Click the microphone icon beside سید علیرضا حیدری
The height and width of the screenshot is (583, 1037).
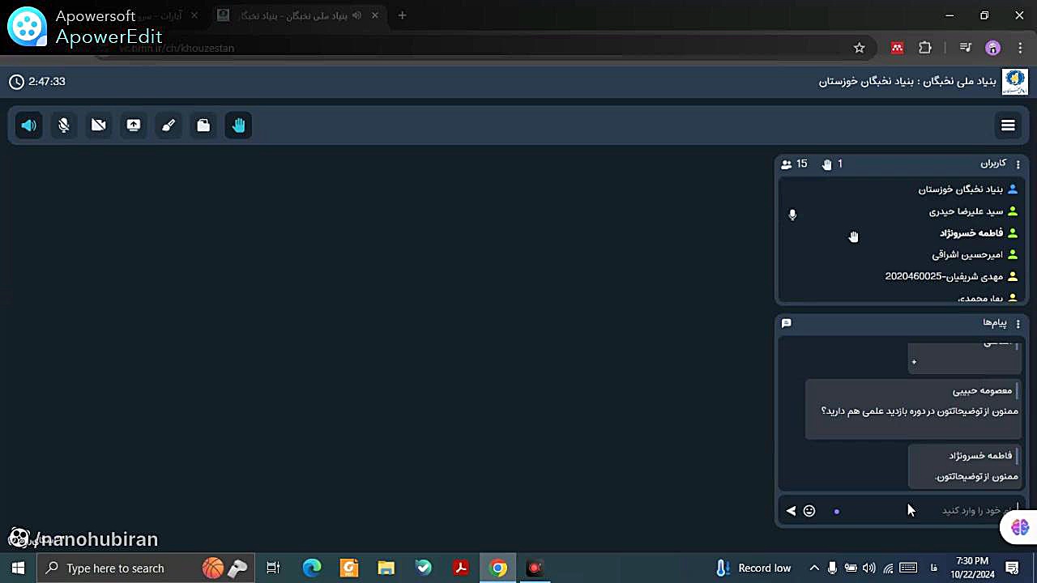click(x=792, y=215)
